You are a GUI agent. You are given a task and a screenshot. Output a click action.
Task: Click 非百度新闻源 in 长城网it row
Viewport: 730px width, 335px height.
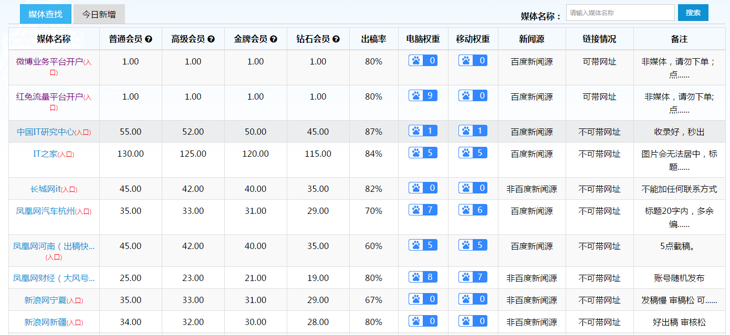(x=531, y=189)
